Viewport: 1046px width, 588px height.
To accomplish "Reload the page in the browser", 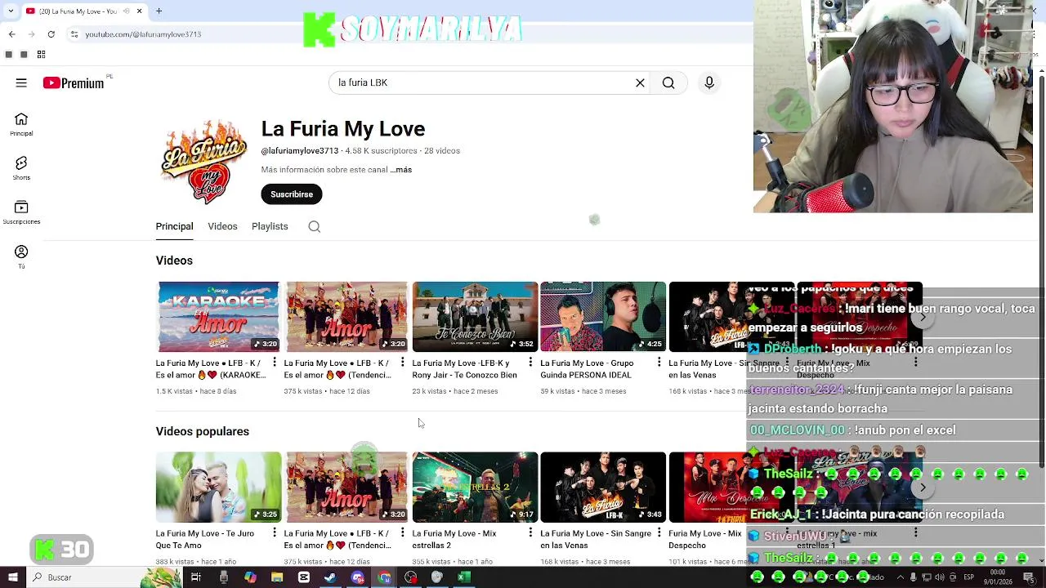I will (51, 34).
